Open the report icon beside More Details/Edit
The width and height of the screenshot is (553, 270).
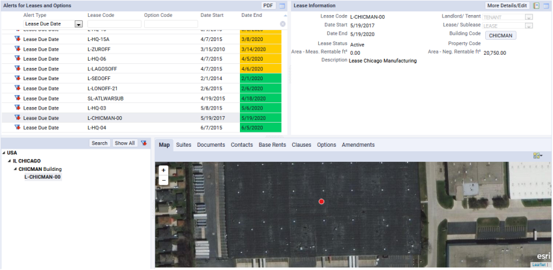point(536,5)
